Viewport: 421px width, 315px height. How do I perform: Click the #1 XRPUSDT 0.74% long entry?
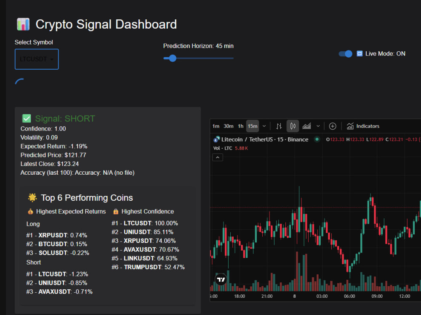pyautogui.click(x=57, y=236)
